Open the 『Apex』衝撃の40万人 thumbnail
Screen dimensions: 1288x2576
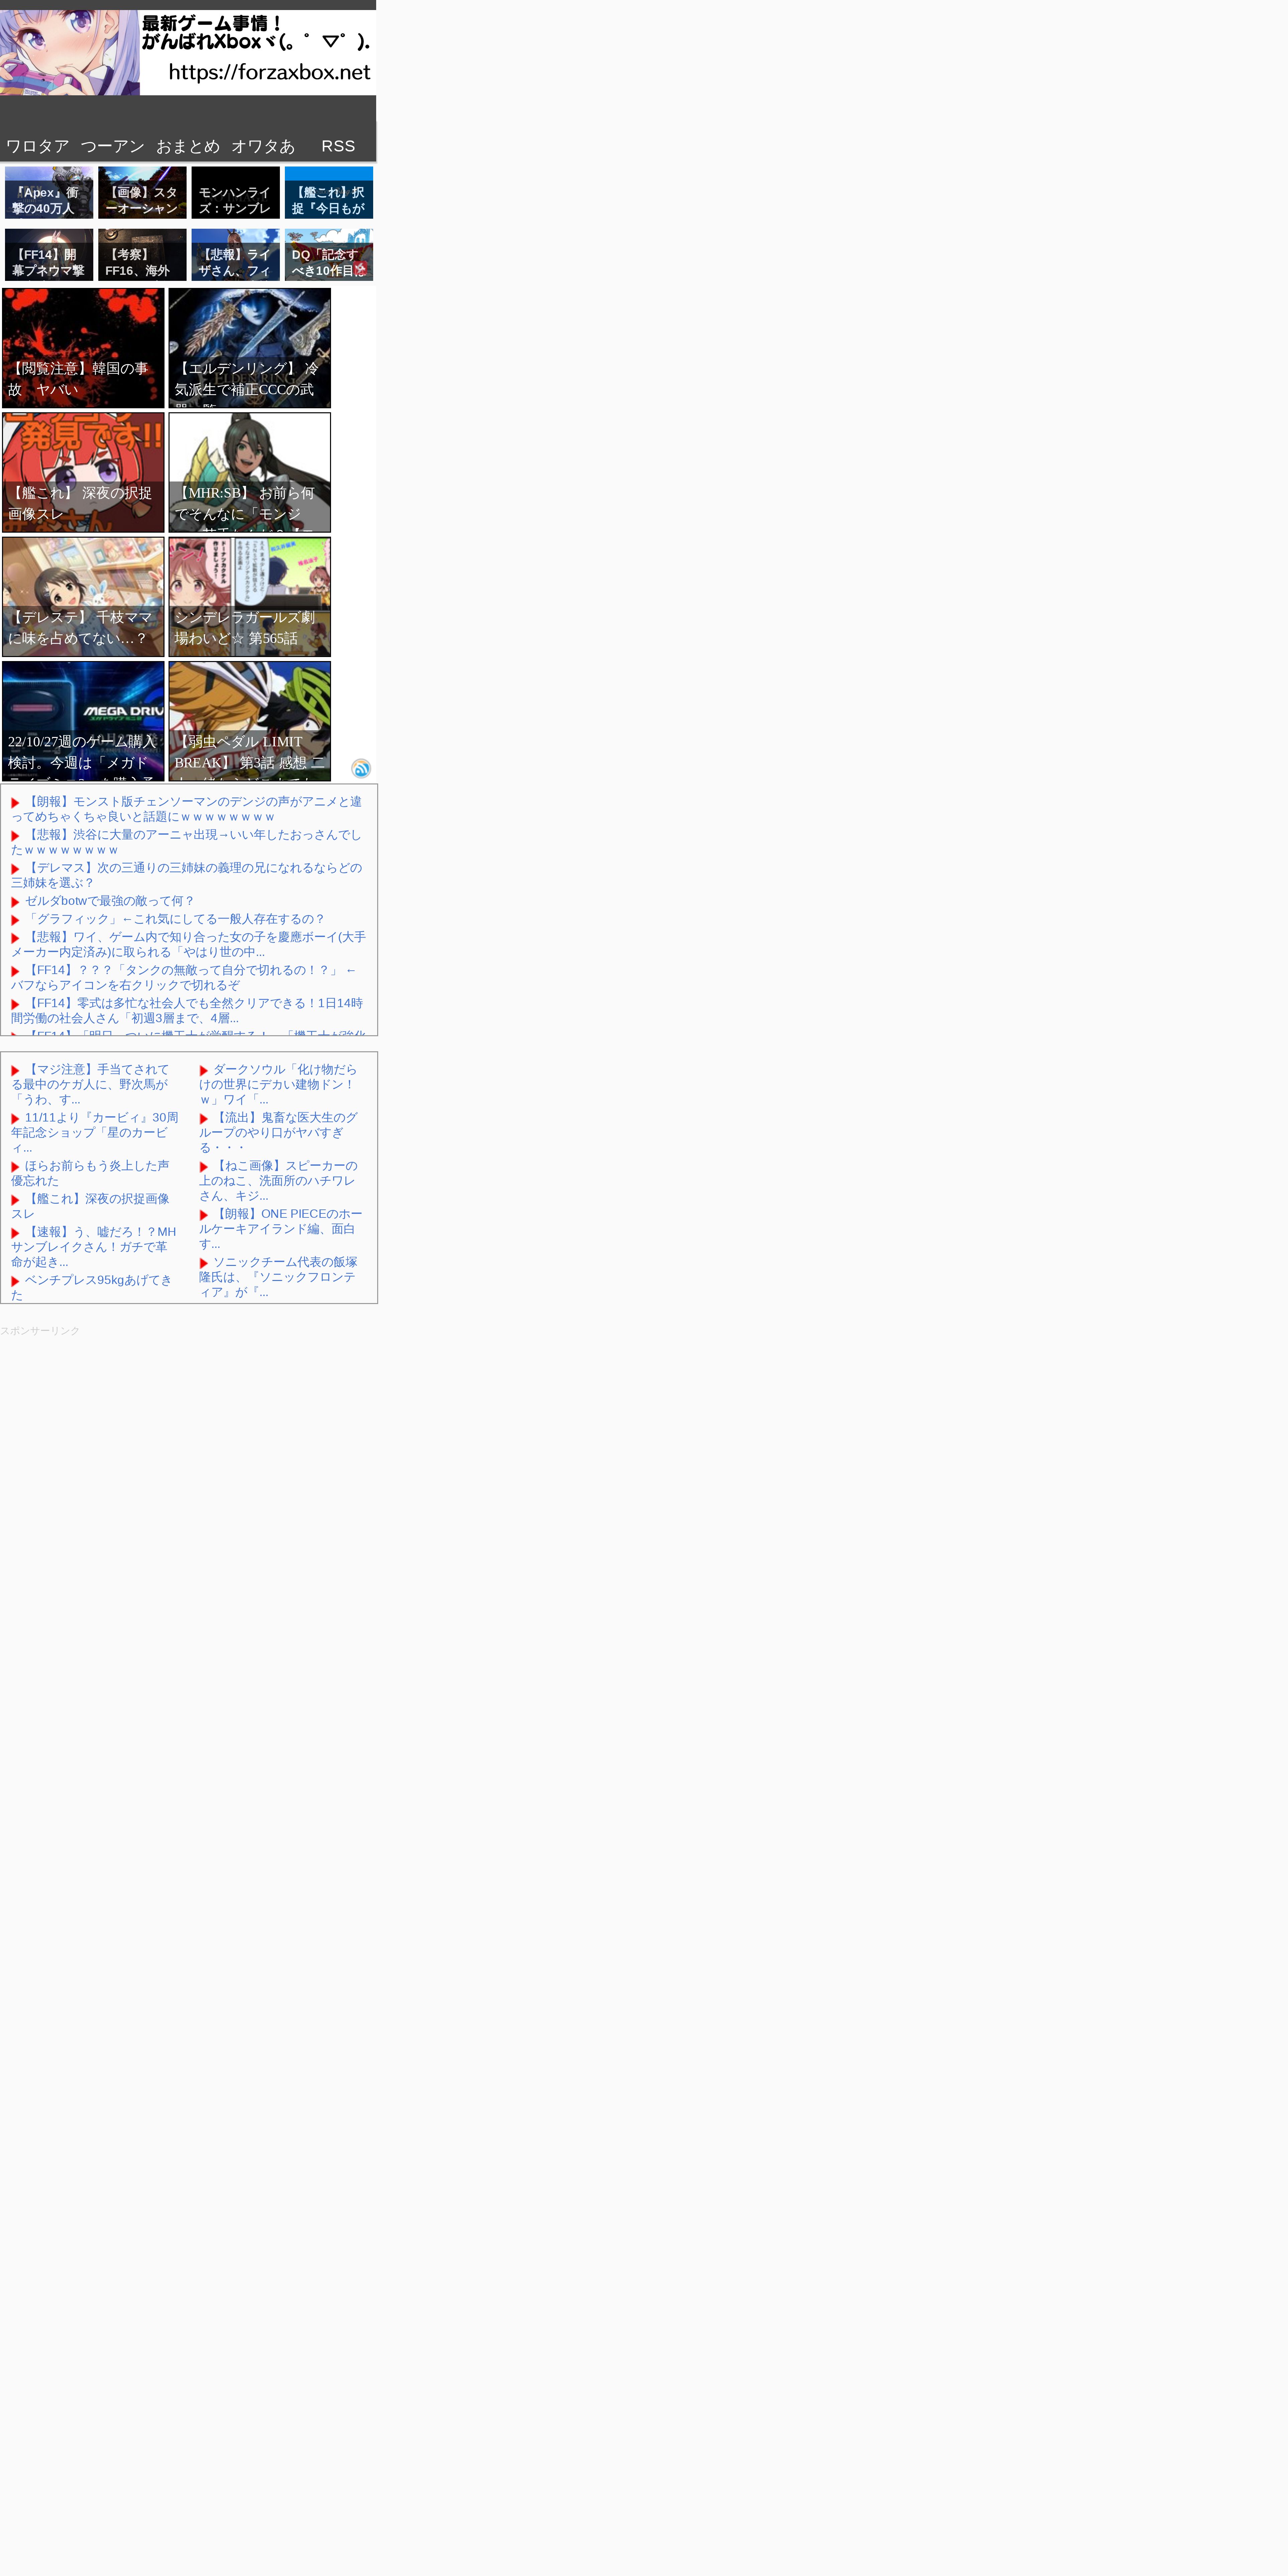coord(49,193)
